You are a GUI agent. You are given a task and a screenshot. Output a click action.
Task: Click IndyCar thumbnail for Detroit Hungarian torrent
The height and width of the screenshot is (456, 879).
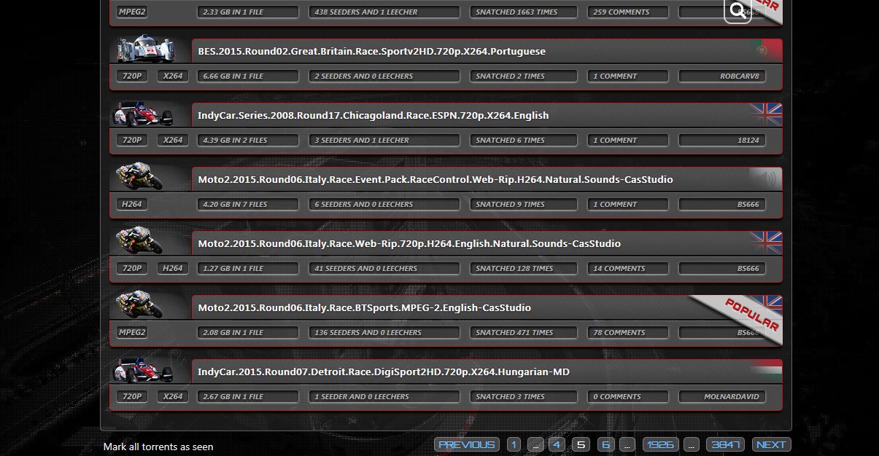[143, 370]
